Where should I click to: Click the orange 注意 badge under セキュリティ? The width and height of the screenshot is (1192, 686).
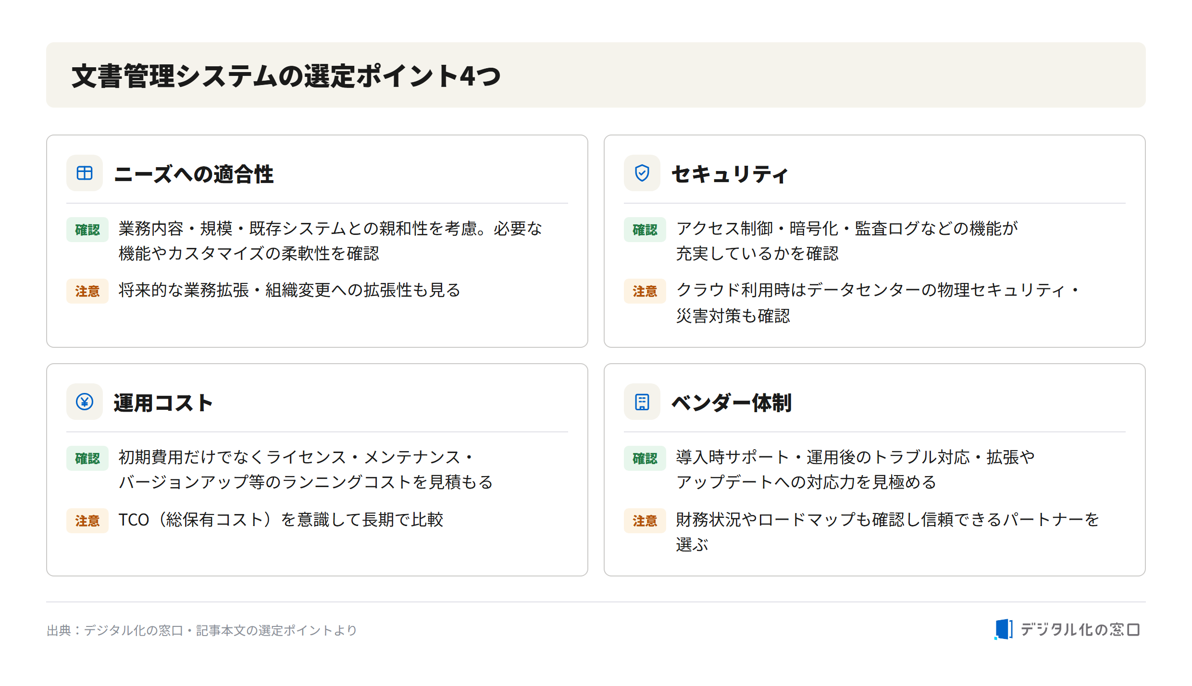tap(645, 291)
